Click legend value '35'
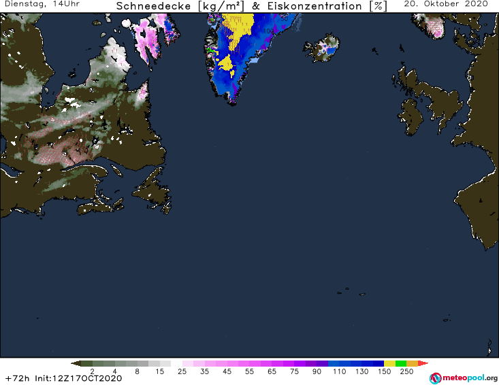Viewport: 499px width, 385px height. (x=205, y=371)
